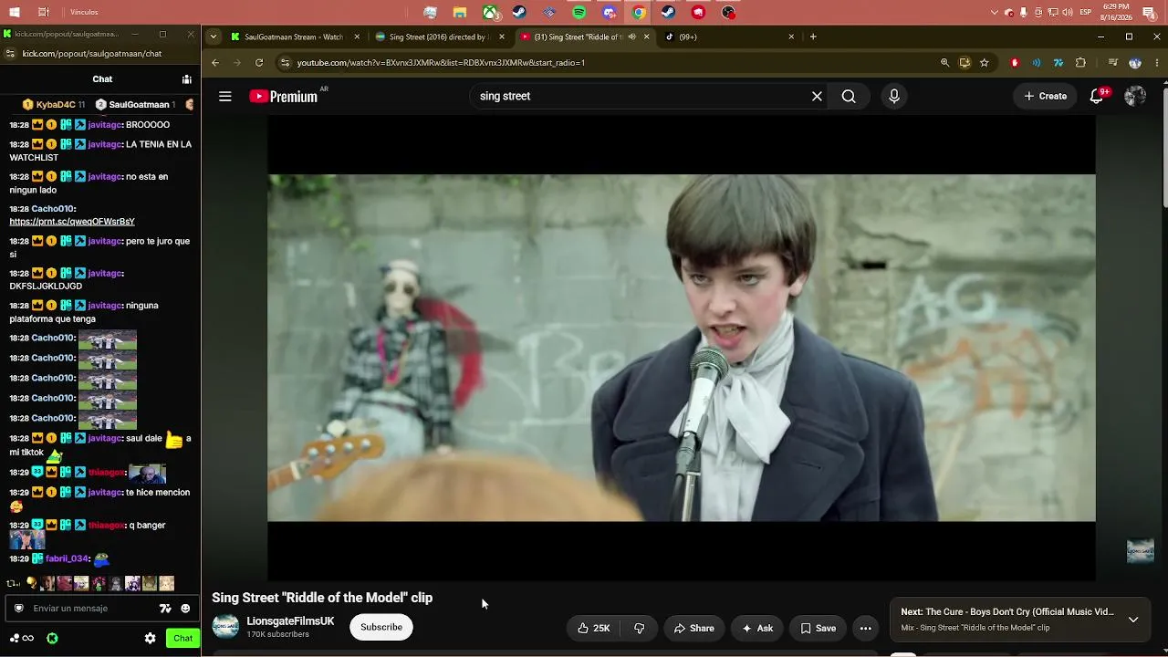The height and width of the screenshot is (657, 1168).
Task: Open the LionsgateFilmsUK channel avatar
Action: pos(225,627)
